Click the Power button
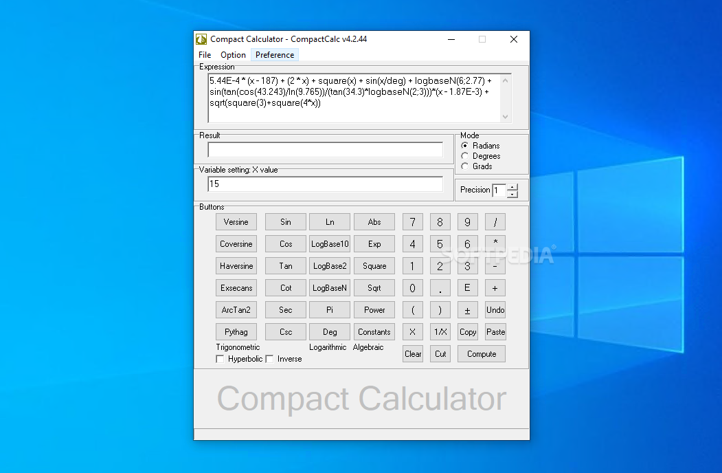 click(374, 310)
